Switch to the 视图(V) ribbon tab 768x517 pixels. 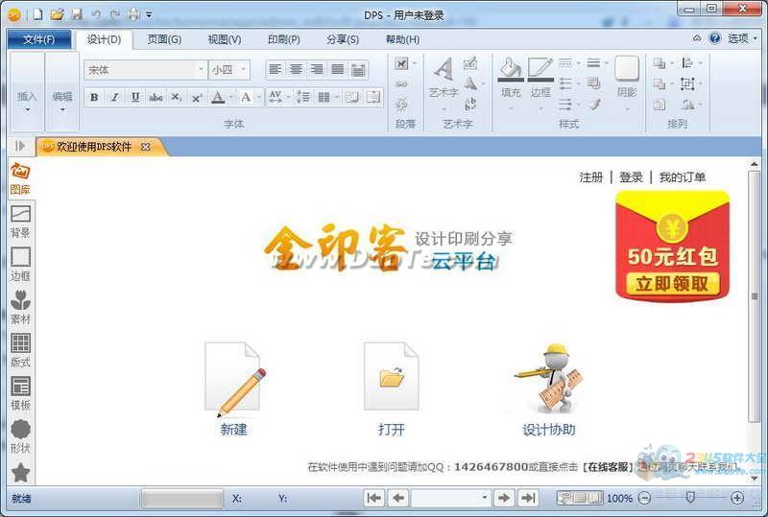click(225, 39)
